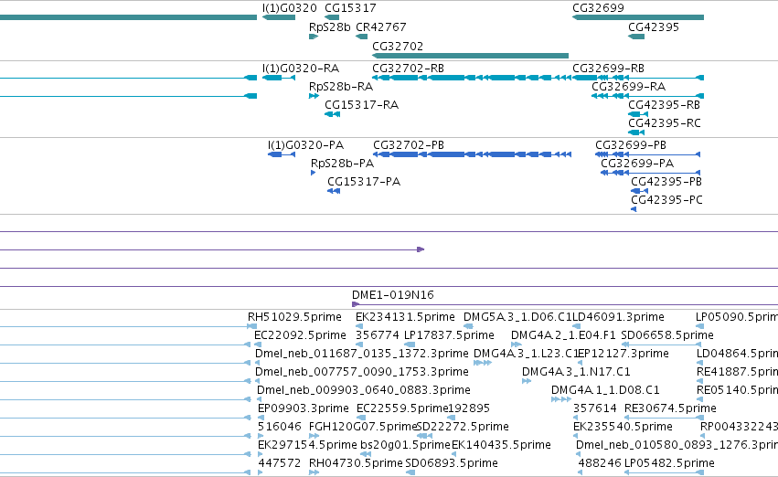
Task: Select the CG32702-RB transcript exon glyph
Action: tap(472, 78)
